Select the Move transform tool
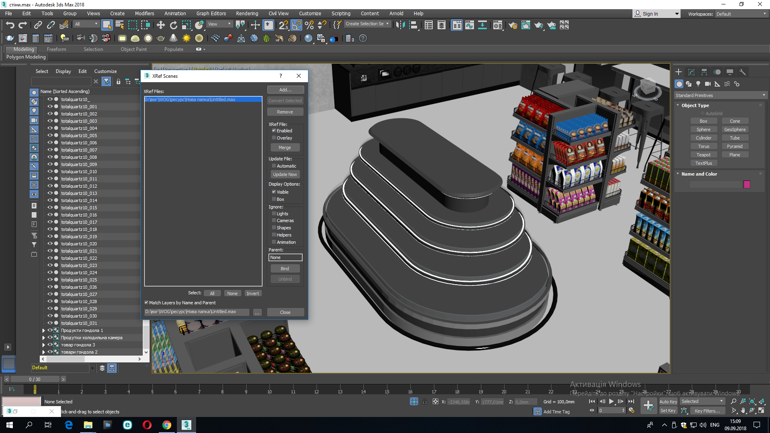770x433 pixels. pyautogui.click(x=161, y=25)
